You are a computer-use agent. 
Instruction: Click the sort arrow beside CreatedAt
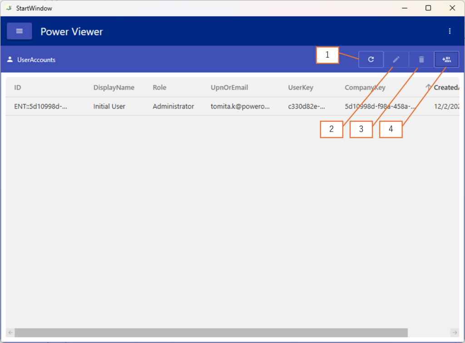point(428,87)
